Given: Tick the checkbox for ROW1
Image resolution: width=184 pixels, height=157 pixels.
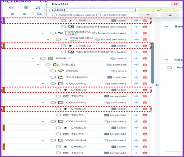Looking at the screenshot, I should [53, 71].
